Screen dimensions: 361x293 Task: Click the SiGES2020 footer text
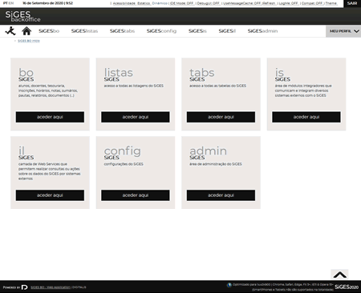(347, 287)
